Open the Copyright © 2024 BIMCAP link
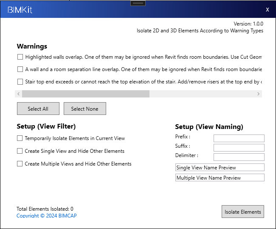The image size is (276, 229). click(x=47, y=215)
